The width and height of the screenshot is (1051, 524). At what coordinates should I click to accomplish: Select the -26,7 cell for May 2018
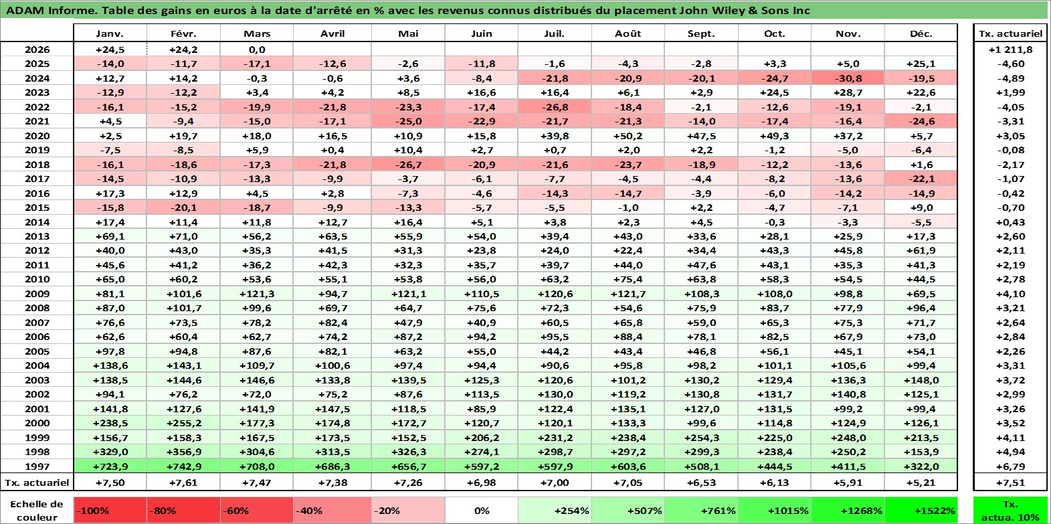pyautogui.click(x=408, y=165)
